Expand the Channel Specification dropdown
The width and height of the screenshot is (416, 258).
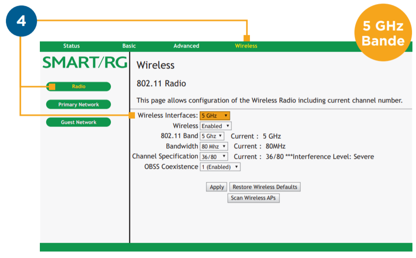[x=213, y=157]
